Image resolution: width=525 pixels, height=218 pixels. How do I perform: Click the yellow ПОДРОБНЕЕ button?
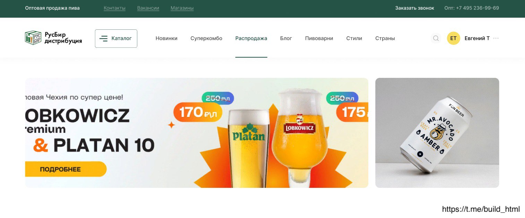point(66,169)
